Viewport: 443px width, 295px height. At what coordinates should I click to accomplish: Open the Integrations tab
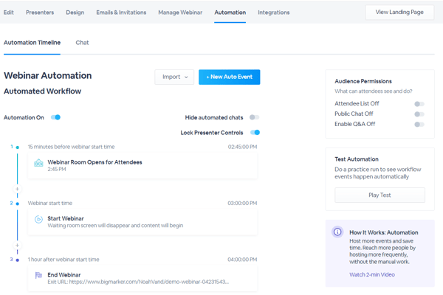pyautogui.click(x=273, y=13)
